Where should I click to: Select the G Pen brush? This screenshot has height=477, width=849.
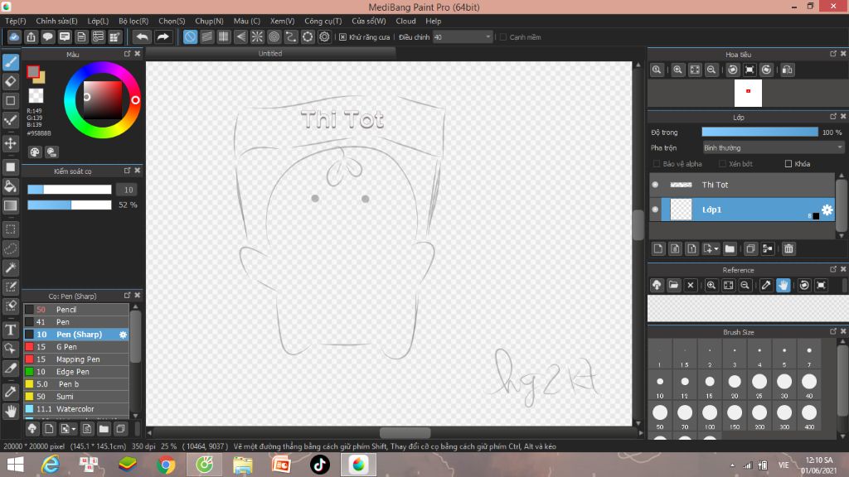tap(76, 347)
